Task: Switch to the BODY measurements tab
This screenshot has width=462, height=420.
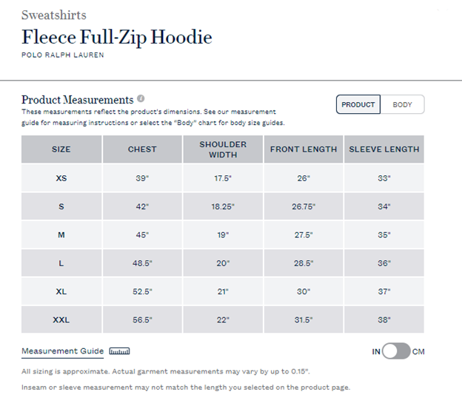Action: click(402, 105)
